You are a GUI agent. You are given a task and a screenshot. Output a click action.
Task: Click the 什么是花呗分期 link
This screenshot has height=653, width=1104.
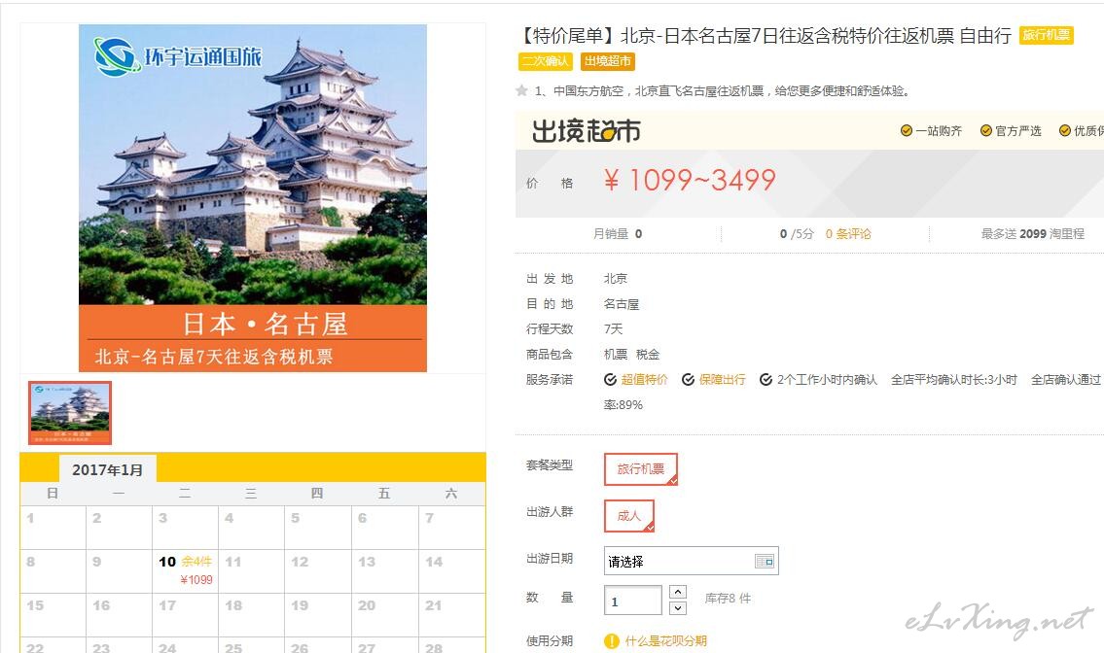pyautogui.click(x=665, y=641)
